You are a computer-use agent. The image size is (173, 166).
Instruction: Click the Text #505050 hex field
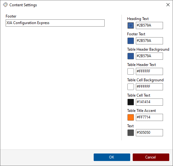(149, 133)
